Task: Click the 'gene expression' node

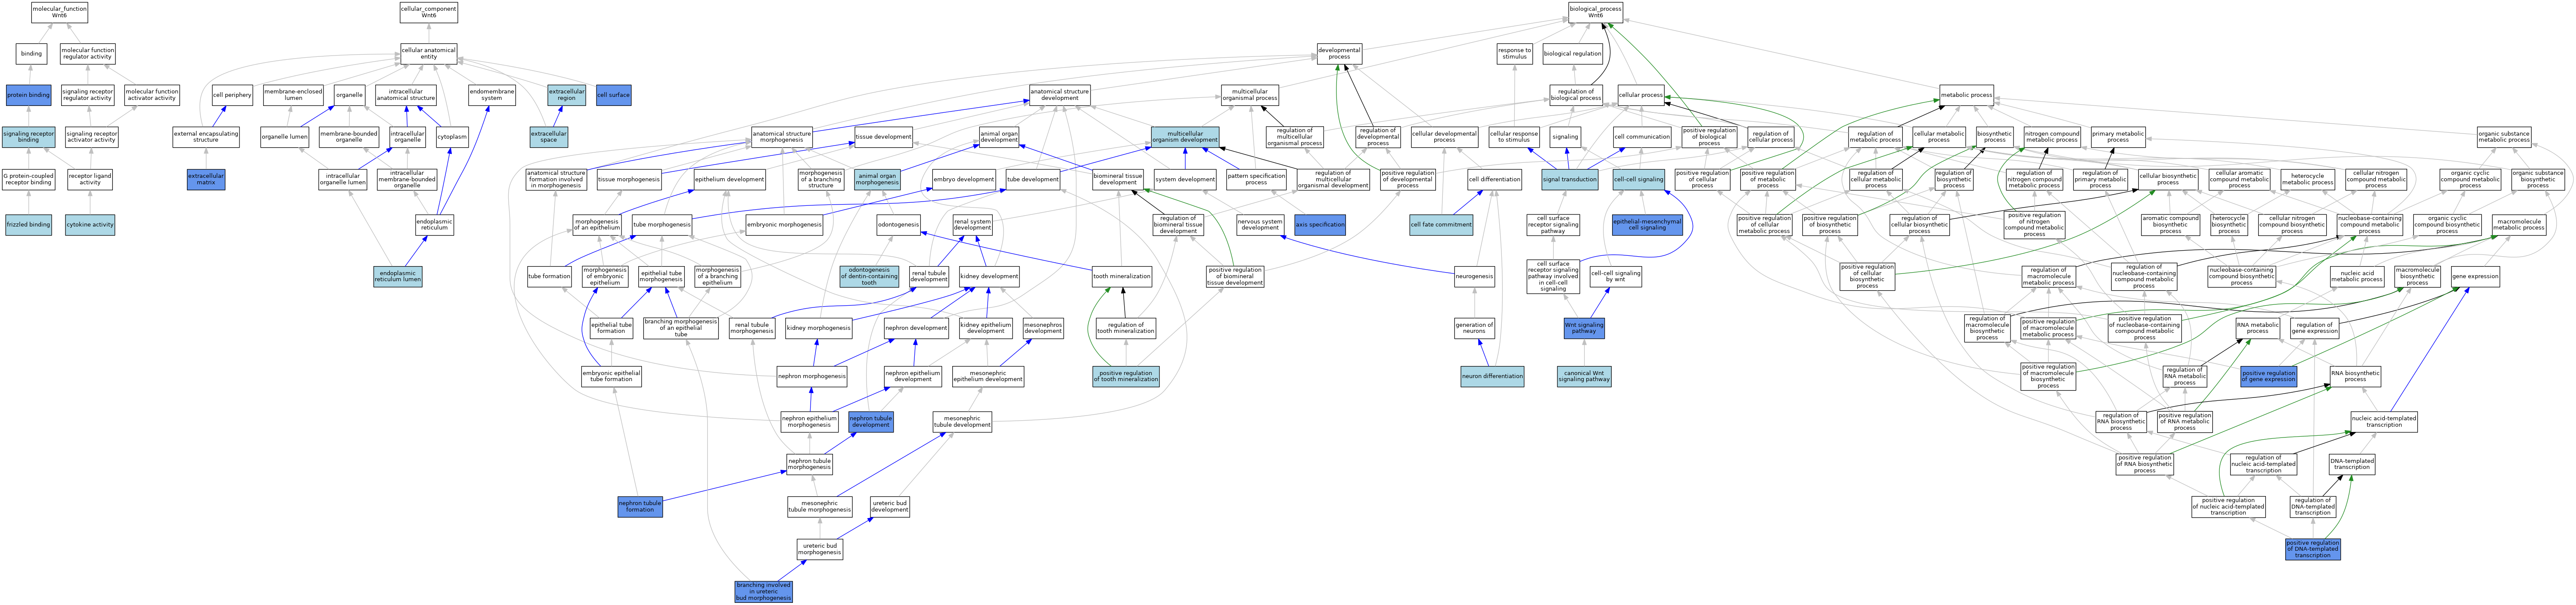Action: (2475, 276)
